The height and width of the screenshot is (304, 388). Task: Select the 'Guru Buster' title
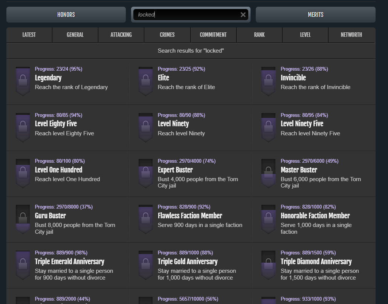50,216
